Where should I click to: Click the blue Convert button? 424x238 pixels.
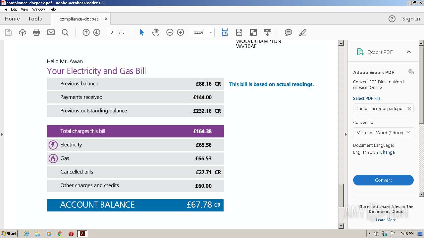click(x=383, y=180)
